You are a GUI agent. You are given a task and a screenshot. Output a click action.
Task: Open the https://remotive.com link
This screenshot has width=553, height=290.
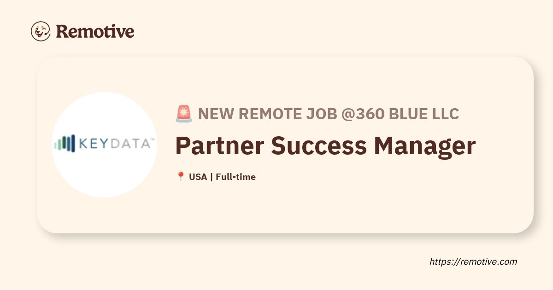473,261
